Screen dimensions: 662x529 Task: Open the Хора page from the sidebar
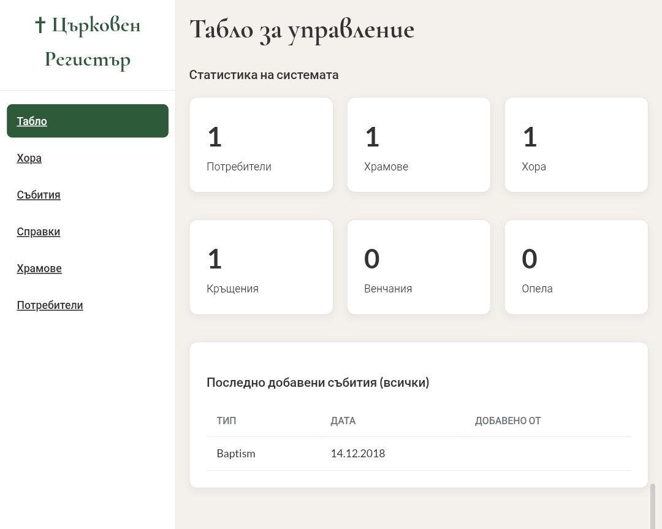[29, 158]
